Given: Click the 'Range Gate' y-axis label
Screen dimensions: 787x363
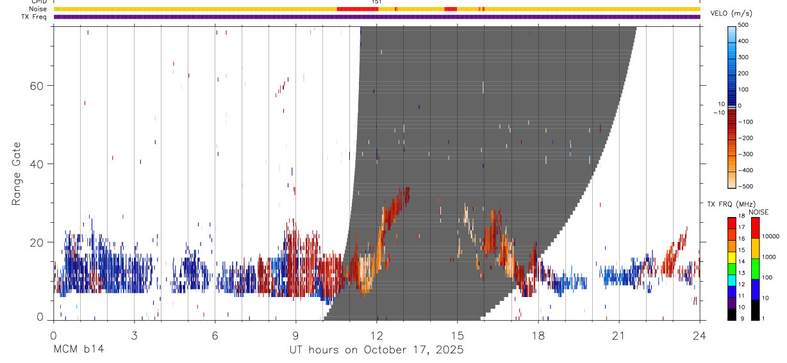Looking at the screenshot, I should tap(17, 173).
